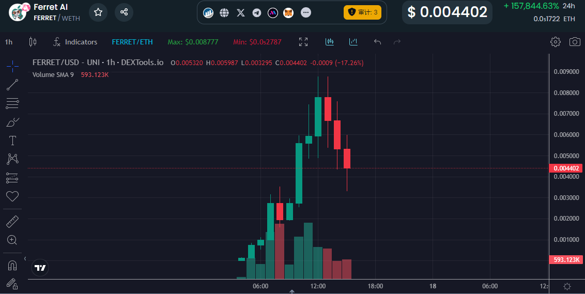Click the Max: $0.008777 label
The width and height of the screenshot is (585, 294).
[193, 42]
